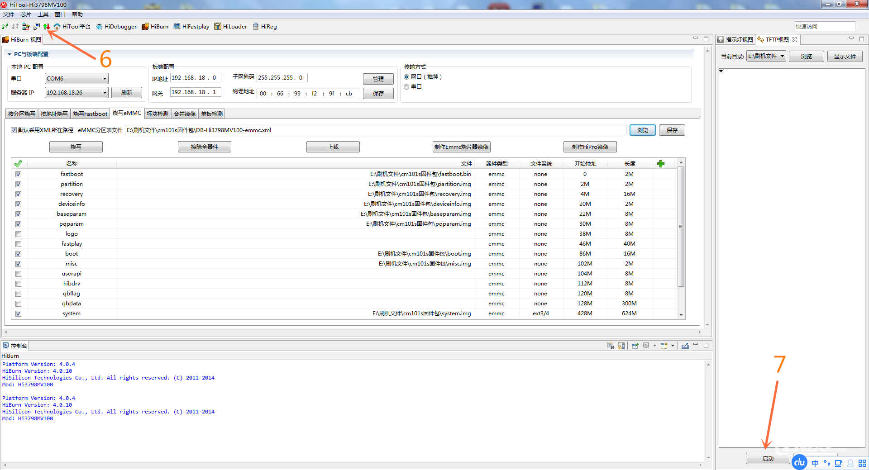Open the 芯片 menu
This screenshot has height=470, width=869.
point(26,14)
